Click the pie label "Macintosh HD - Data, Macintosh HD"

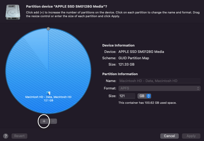[x=48, y=97]
